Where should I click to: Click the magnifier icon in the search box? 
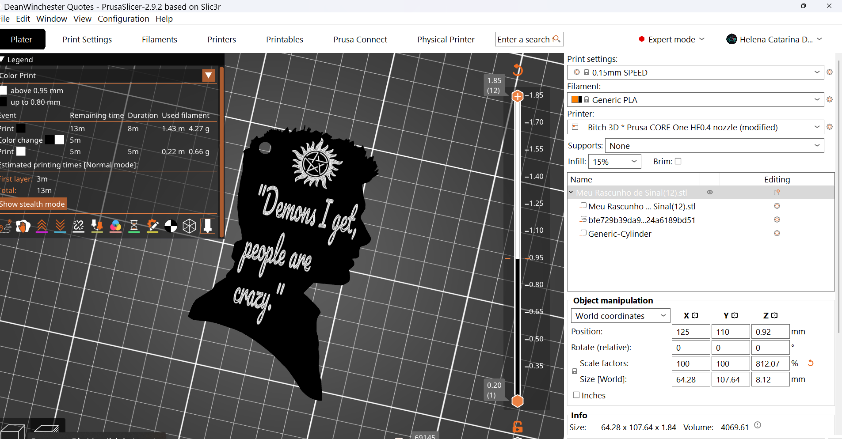(x=556, y=39)
